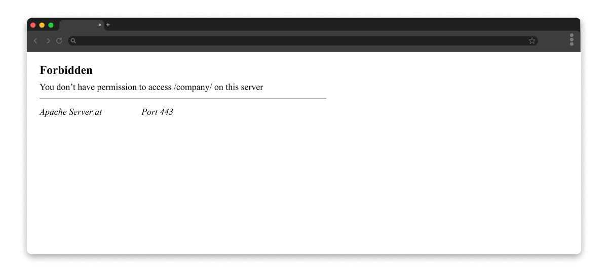Click the Apache Server at text
608x272 pixels.
tap(71, 112)
